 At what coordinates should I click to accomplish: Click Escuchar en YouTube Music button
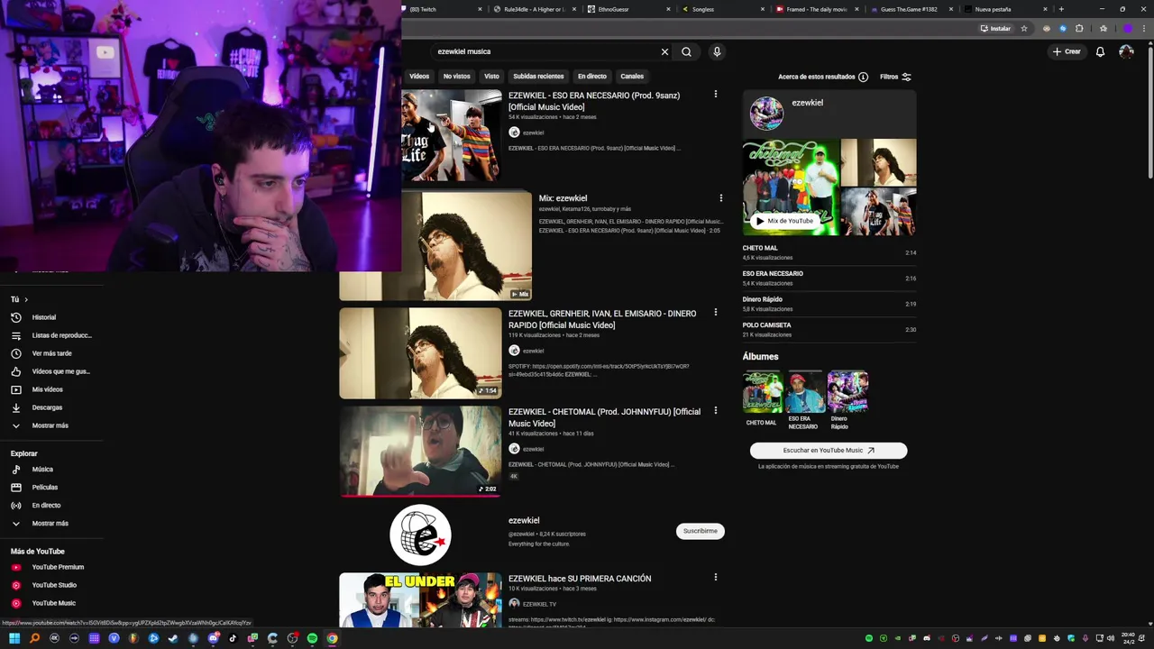coord(829,450)
